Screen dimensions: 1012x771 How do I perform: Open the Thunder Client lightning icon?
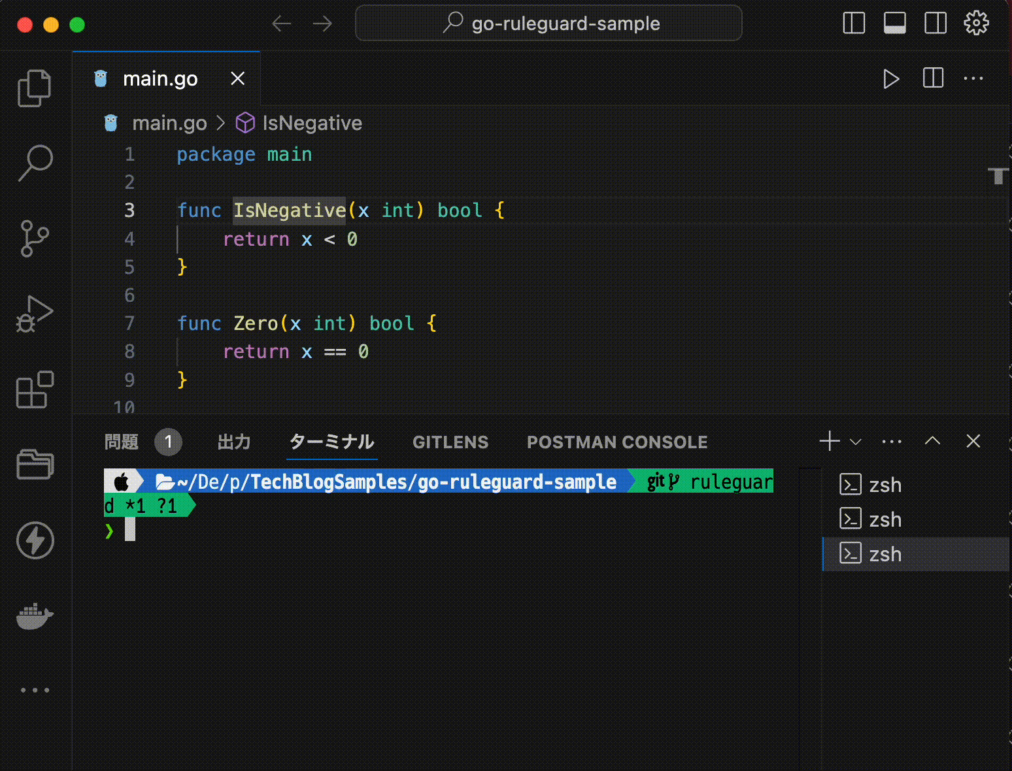35,540
